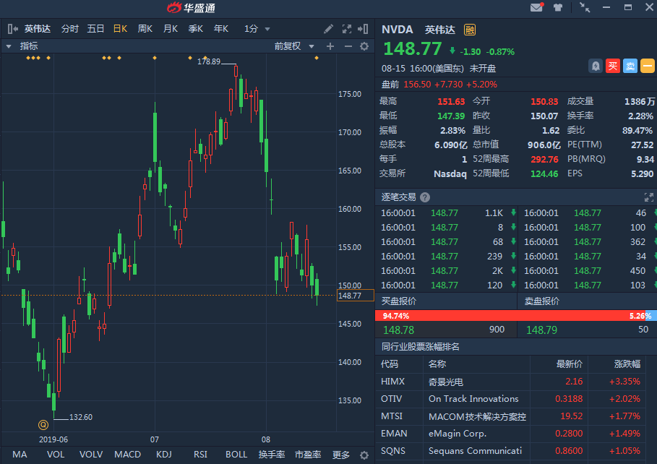Click the 132.60 low marker label
Image resolution: width=657 pixels, height=464 pixels.
(x=80, y=417)
